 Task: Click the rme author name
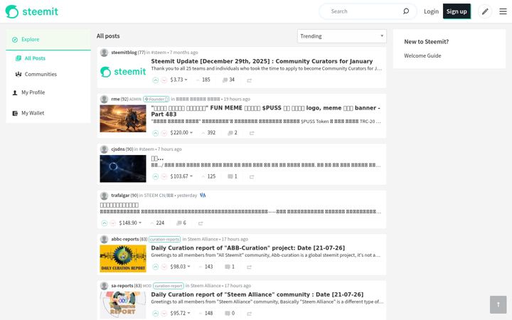click(x=115, y=99)
